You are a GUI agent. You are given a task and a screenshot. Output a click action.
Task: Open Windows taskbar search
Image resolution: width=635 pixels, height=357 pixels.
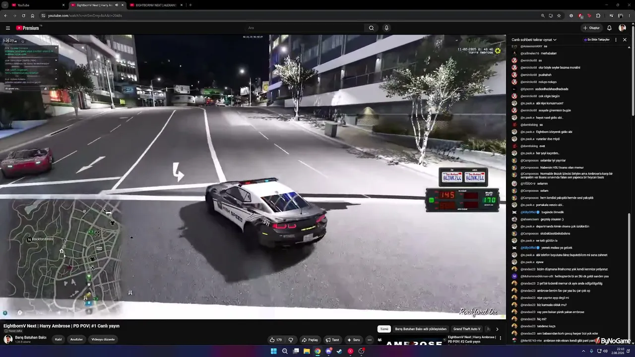285,351
